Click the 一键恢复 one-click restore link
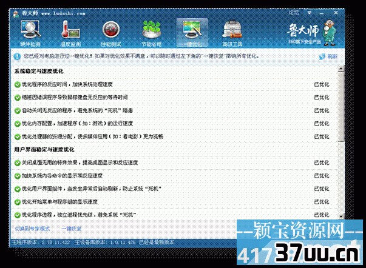Viewport: 366px width, 268px height. (x=71, y=229)
